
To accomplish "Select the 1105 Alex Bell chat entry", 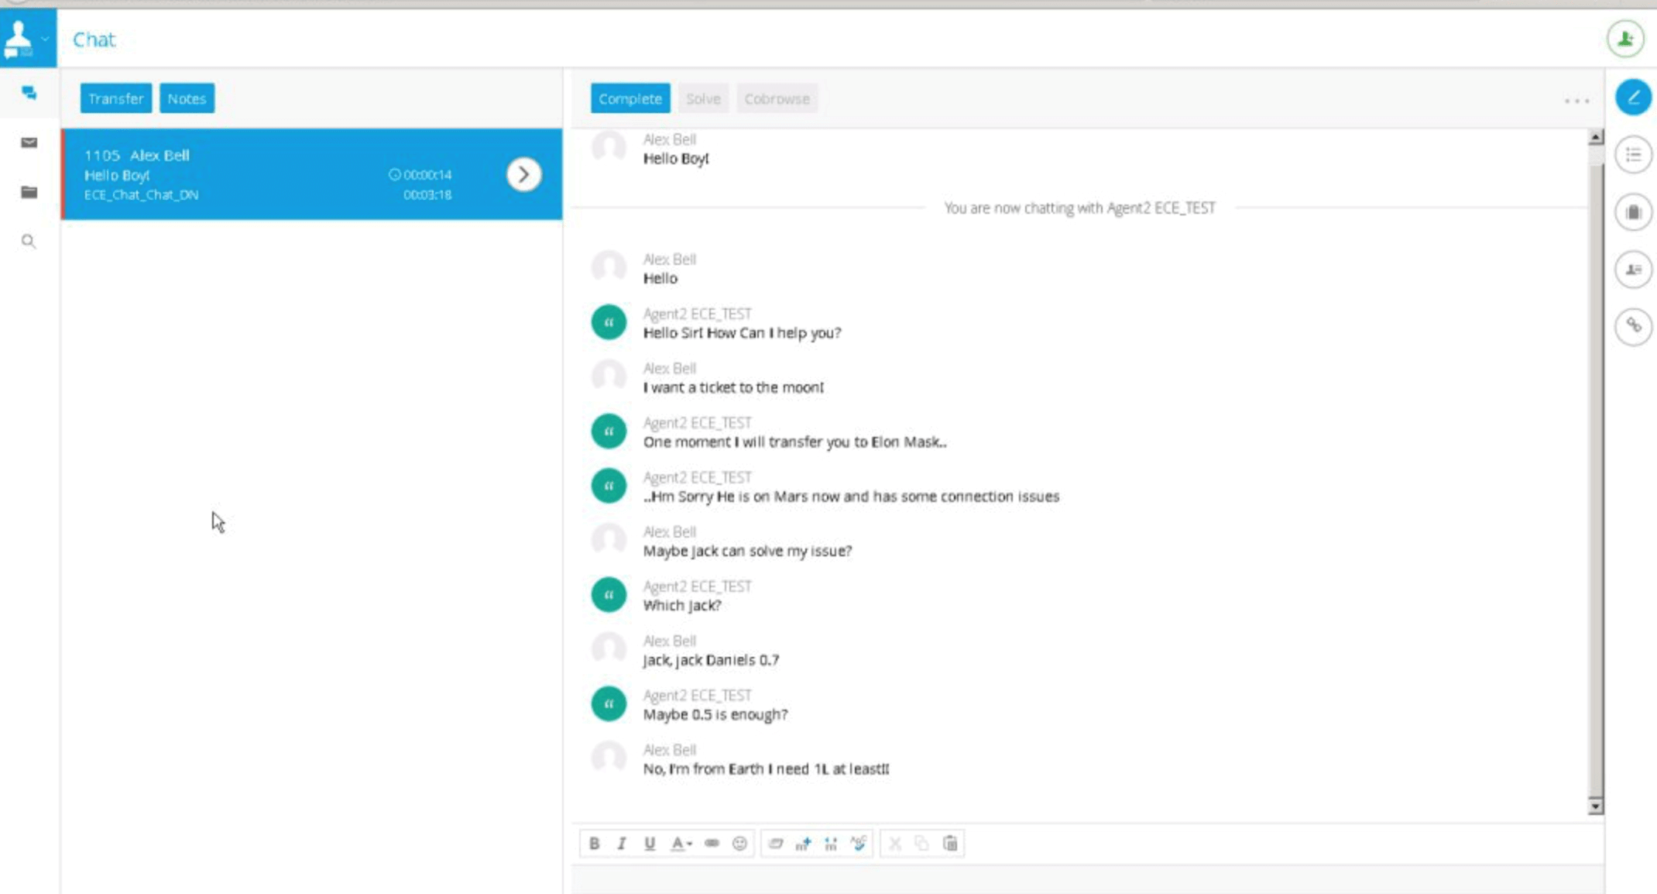I will pos(312,174).
